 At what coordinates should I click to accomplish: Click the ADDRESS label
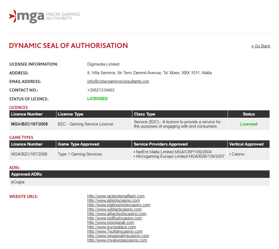[19, 73]
